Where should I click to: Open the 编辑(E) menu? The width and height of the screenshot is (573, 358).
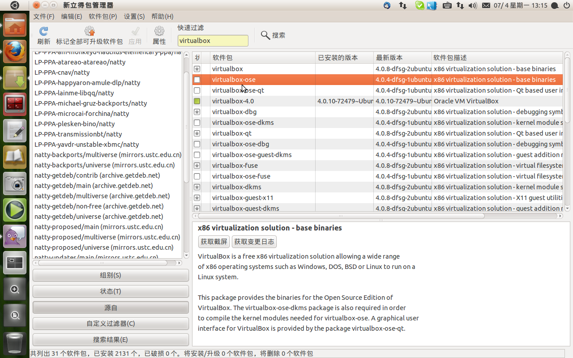coord(72,17)
